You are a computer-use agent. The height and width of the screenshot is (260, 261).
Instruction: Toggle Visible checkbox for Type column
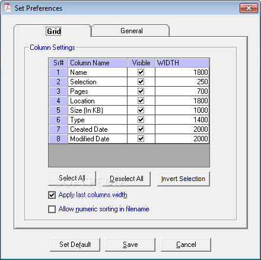[x=141, y=120]
